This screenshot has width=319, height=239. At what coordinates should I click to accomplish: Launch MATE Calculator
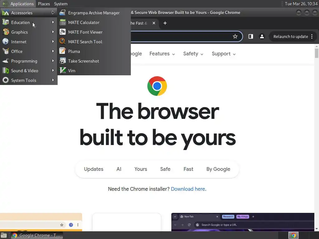point(94,22)
